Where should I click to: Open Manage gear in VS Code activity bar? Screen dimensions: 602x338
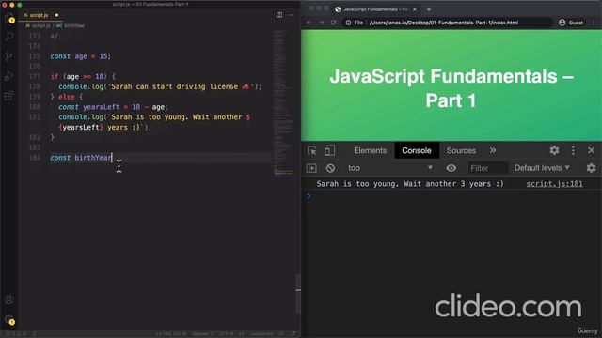click(9, 319)
